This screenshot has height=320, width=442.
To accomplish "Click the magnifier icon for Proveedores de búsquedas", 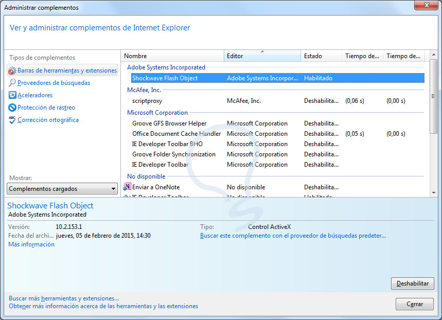I will (12, 83).
